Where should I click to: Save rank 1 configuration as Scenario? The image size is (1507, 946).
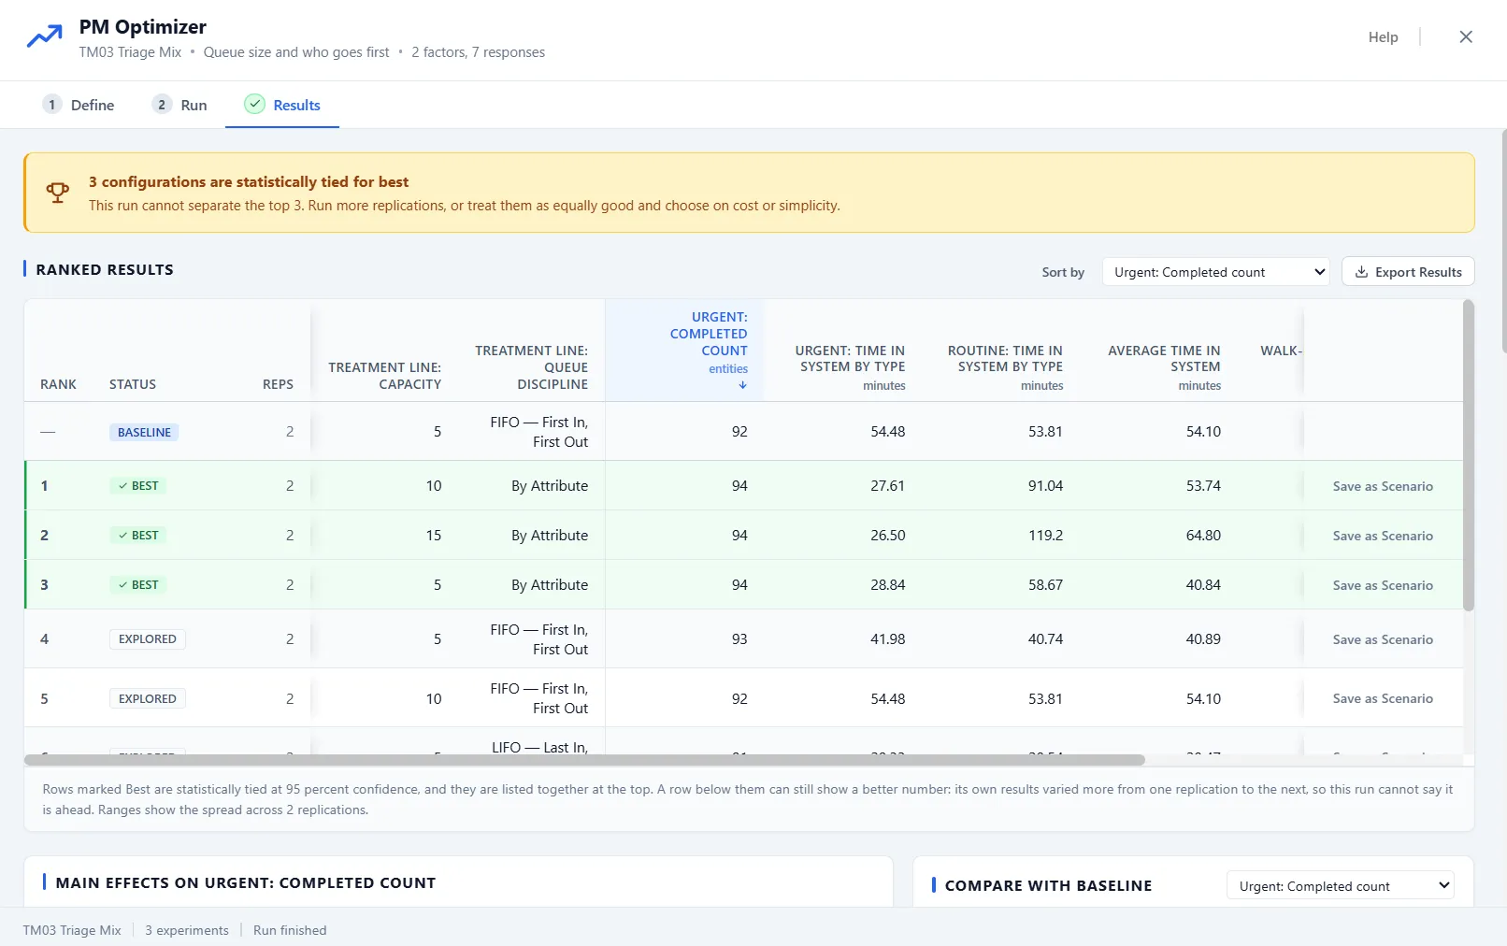tap(1383, 486)
